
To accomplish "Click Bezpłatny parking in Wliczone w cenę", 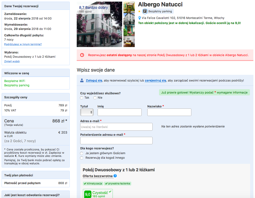I will click(17, 85).
